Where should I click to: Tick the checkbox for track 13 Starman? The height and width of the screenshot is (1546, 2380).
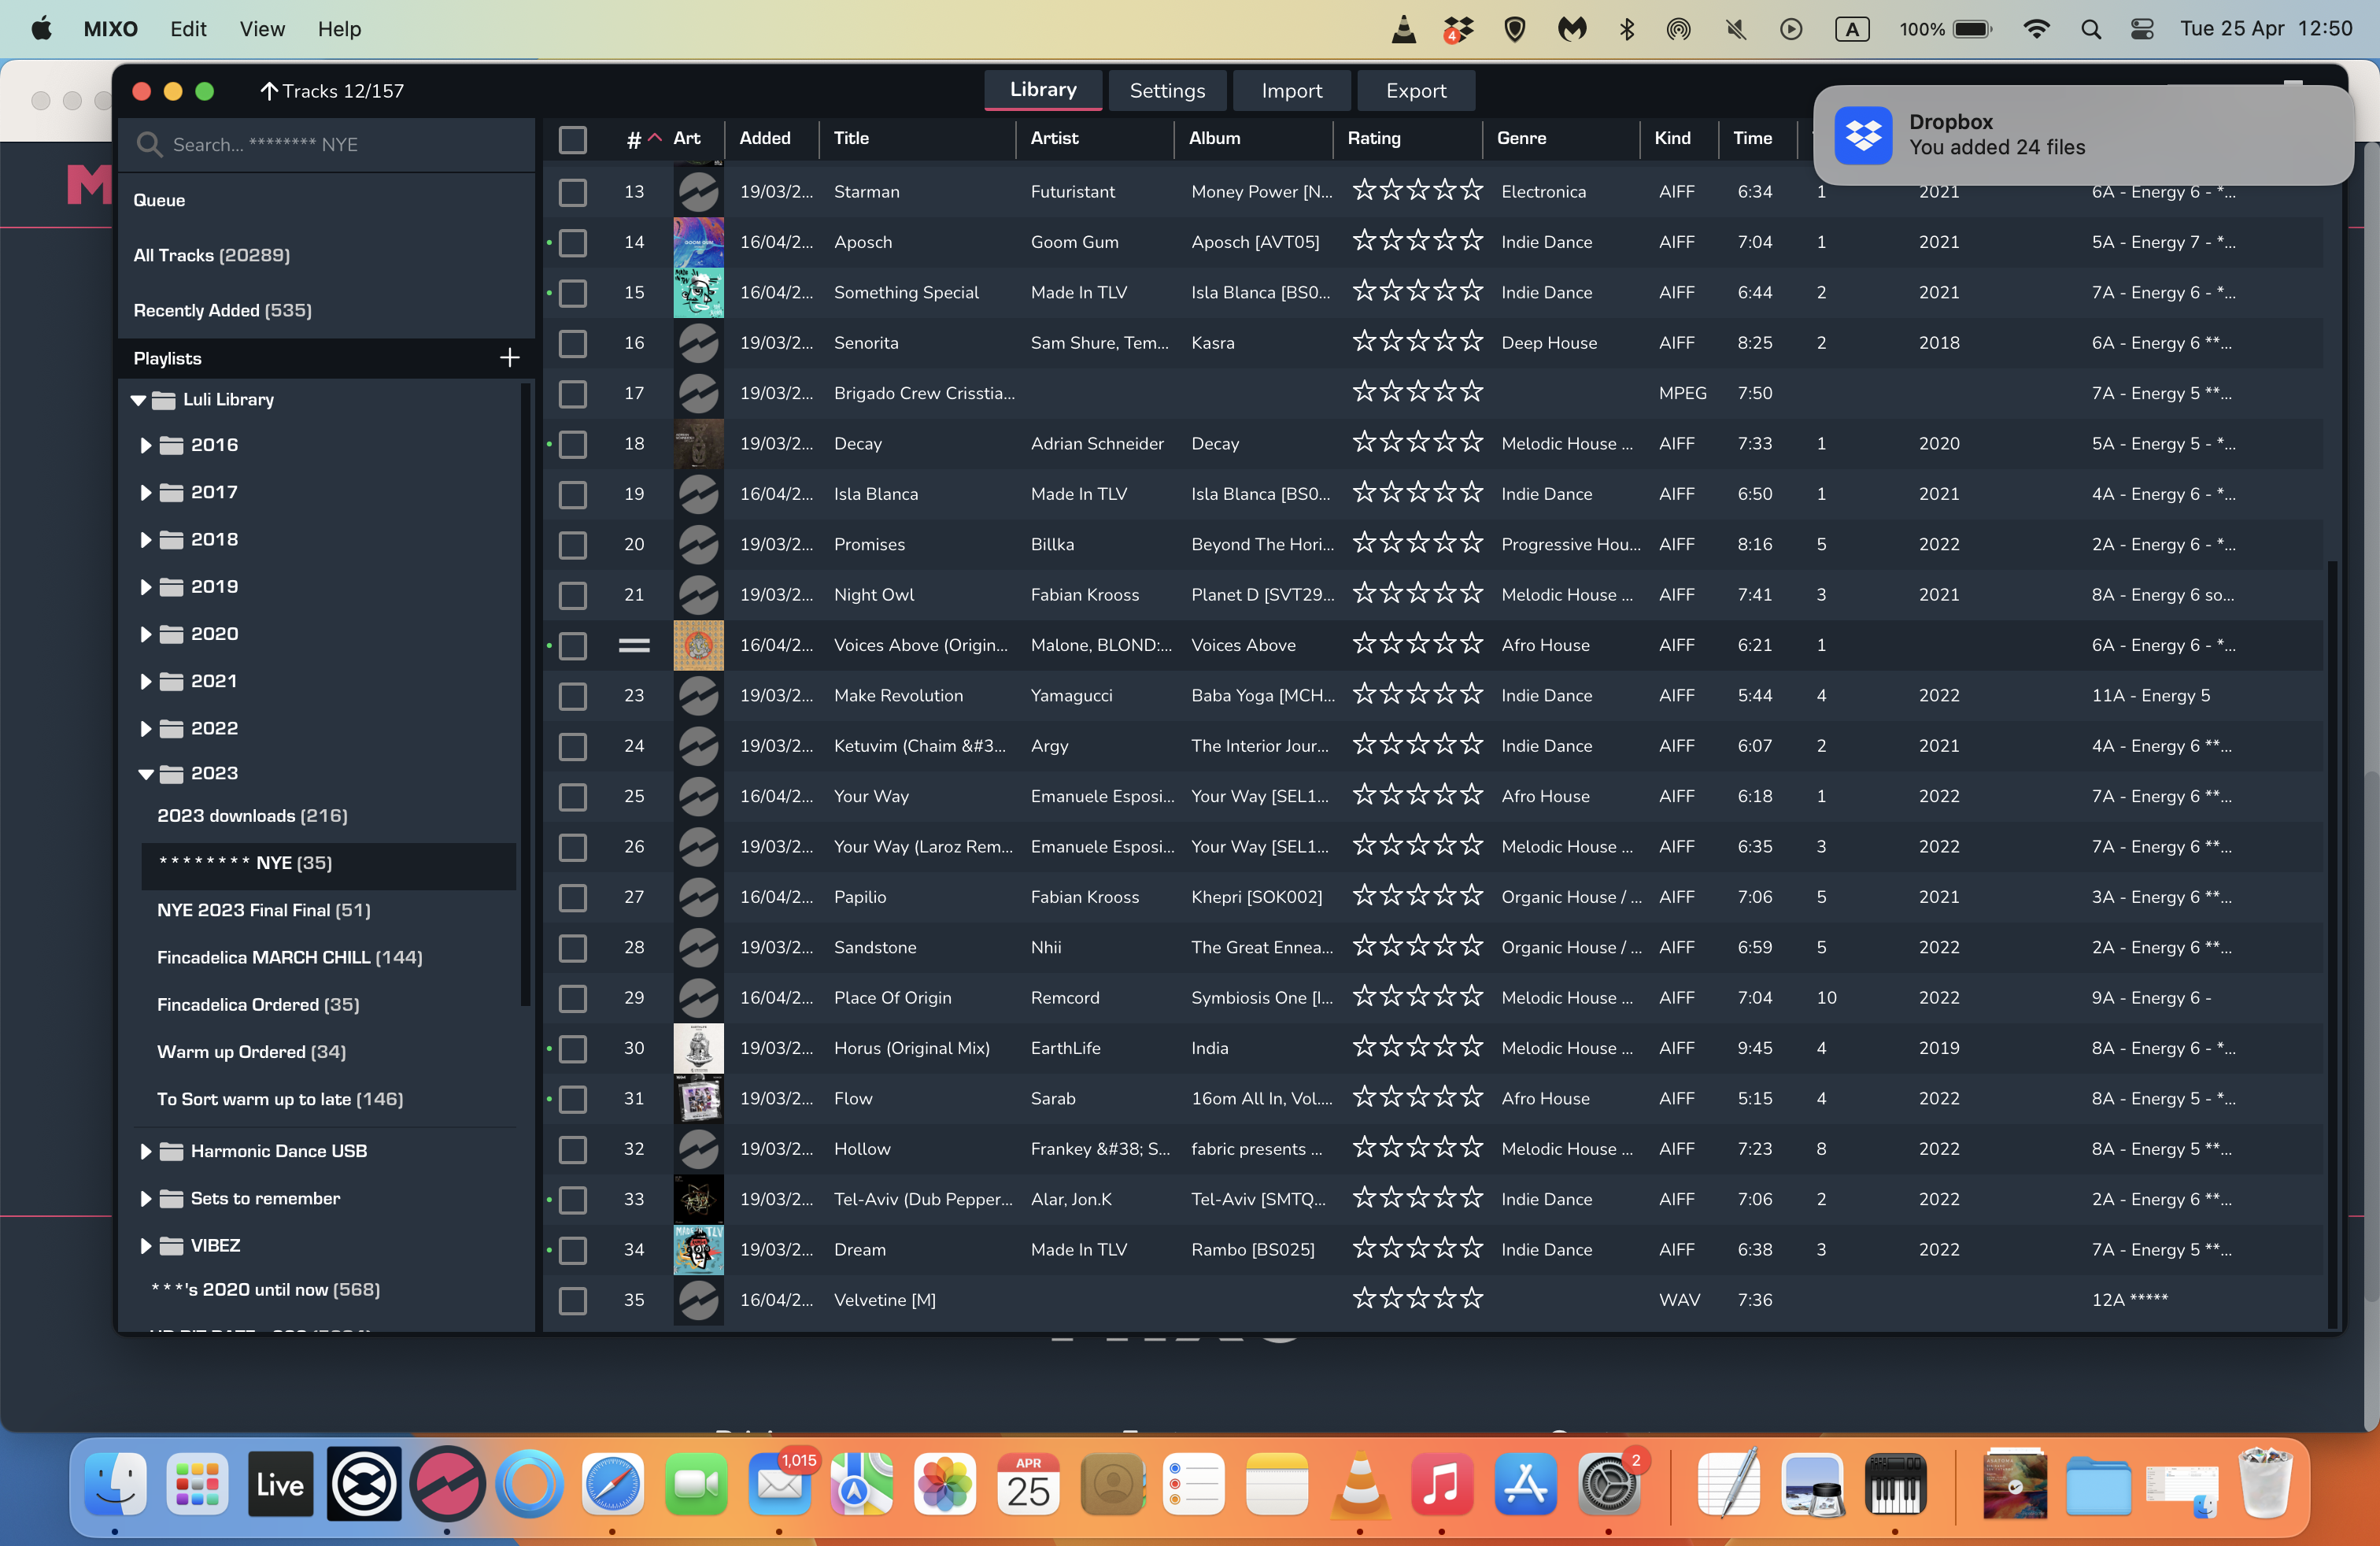(572, 192)
